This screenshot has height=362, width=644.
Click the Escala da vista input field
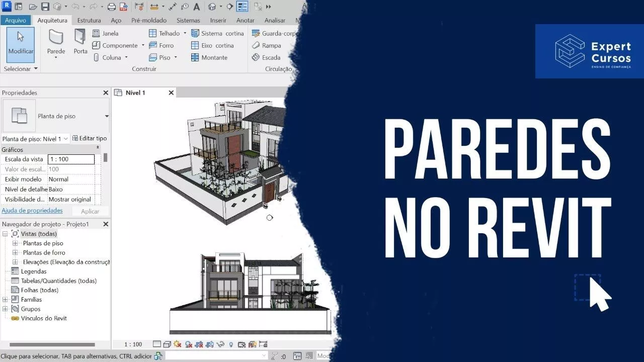coord(71,159)
